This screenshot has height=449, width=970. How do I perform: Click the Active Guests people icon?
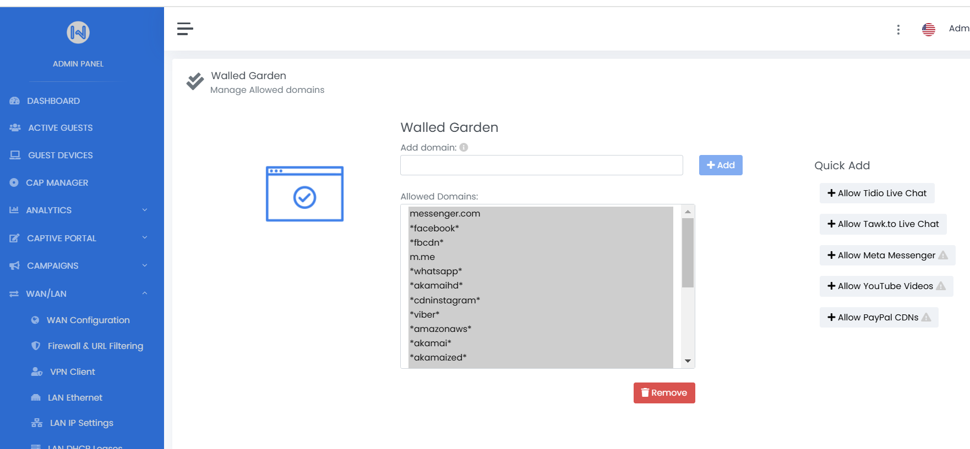(15, 128)
